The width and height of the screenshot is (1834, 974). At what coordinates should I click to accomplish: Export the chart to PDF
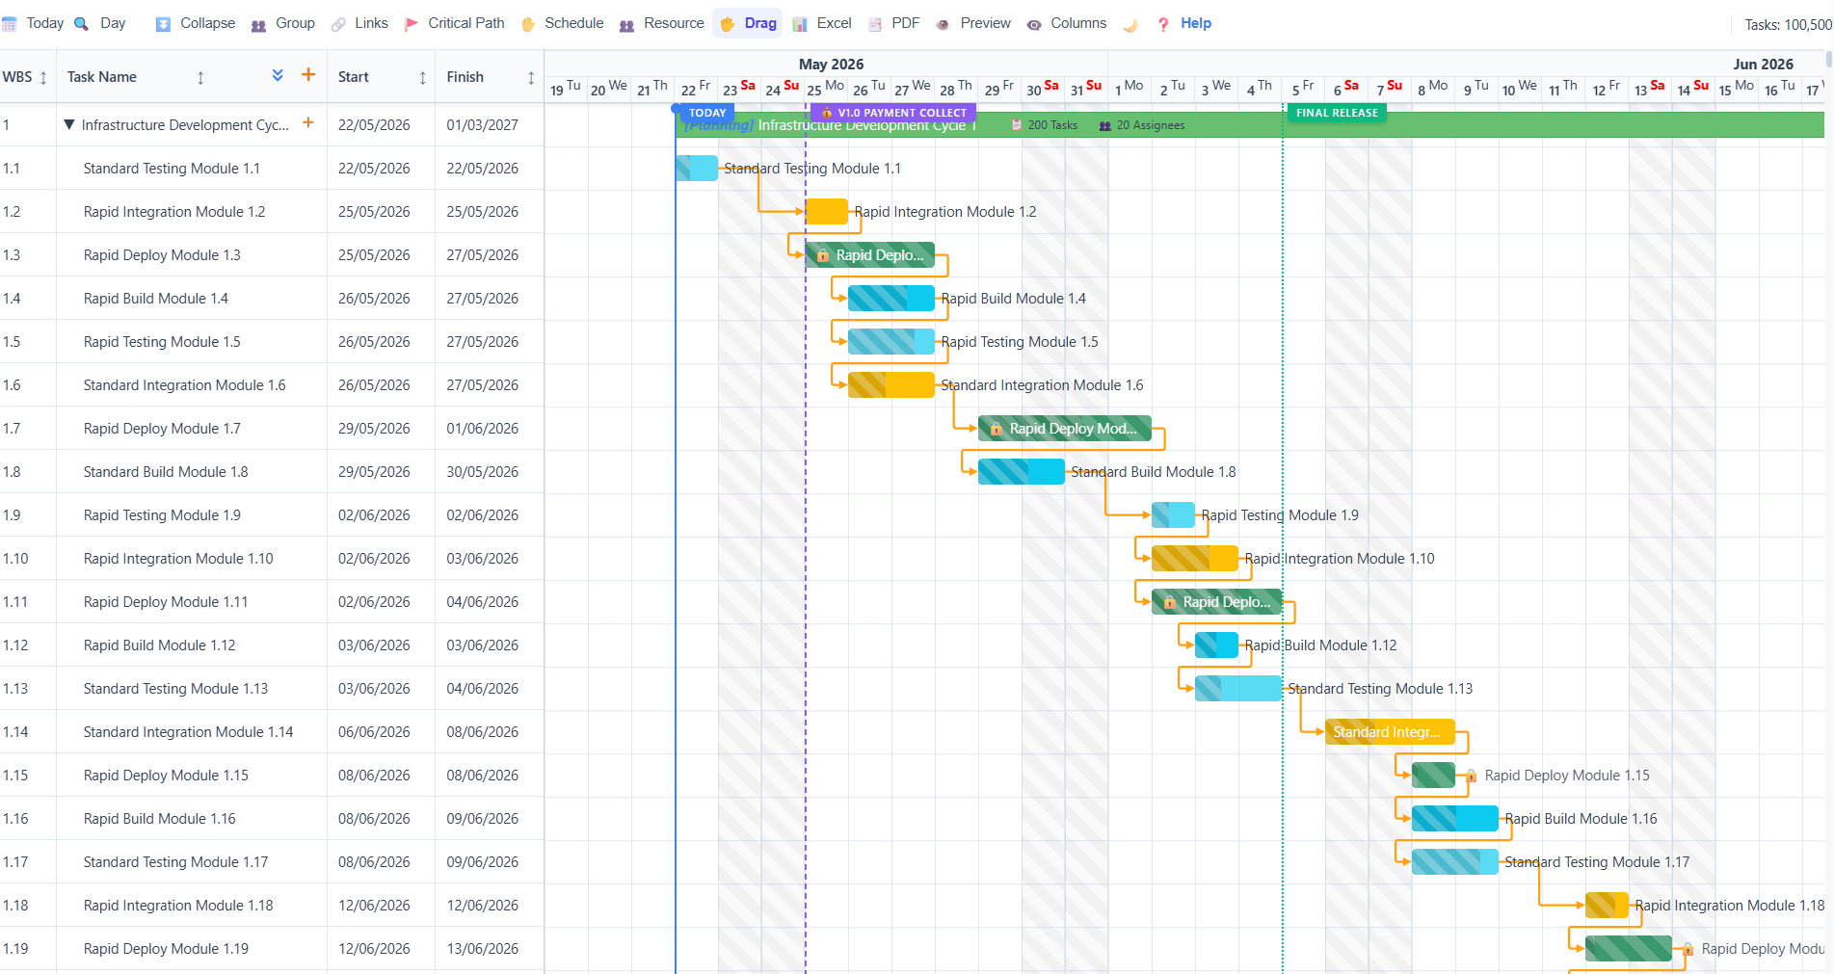tap(894, 23)
